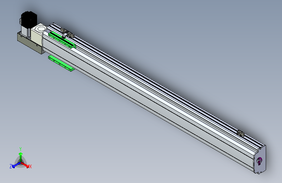Select the lower green bracket below the profile
This screenshot has height=183, width=282.
[x=61, y=63]
